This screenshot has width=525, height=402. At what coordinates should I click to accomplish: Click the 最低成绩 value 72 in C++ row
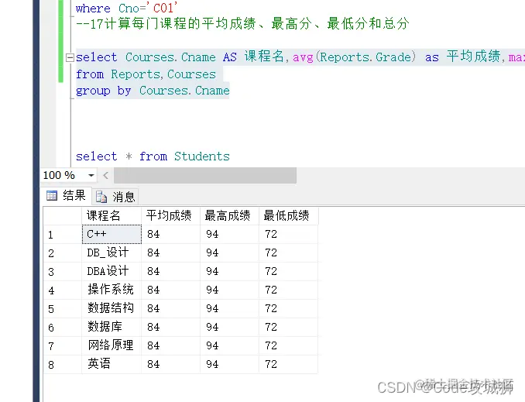[x=288, y=234]
